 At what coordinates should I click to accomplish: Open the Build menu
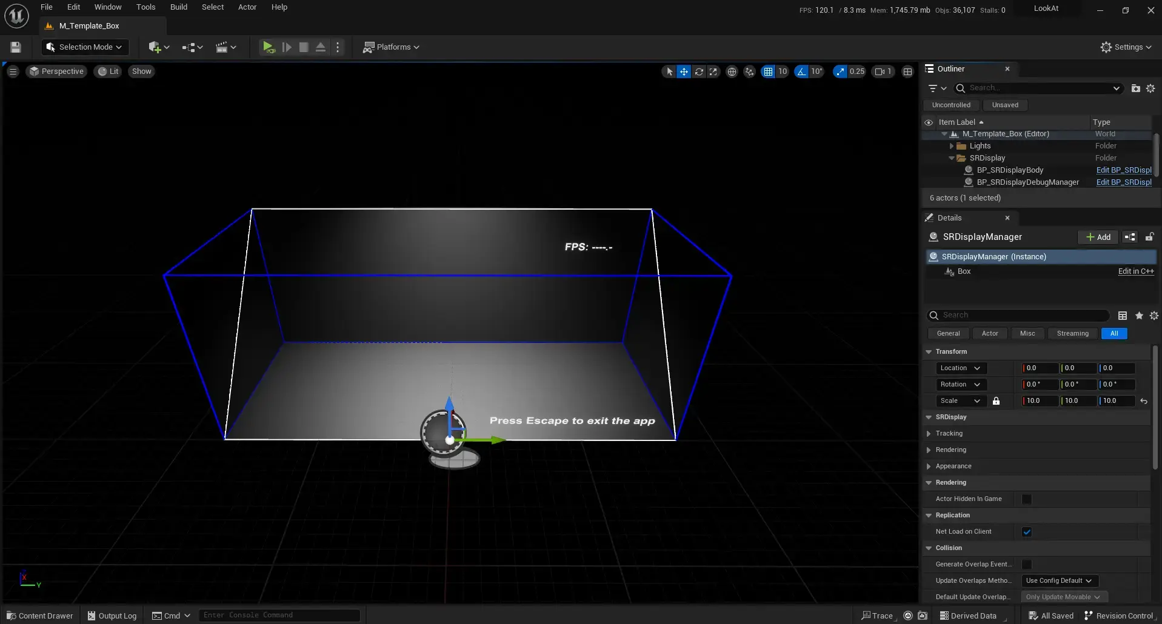(178, 7)
